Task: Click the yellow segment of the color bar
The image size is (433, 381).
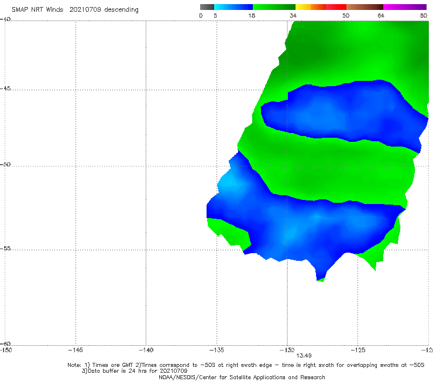Action: (303, 7)
